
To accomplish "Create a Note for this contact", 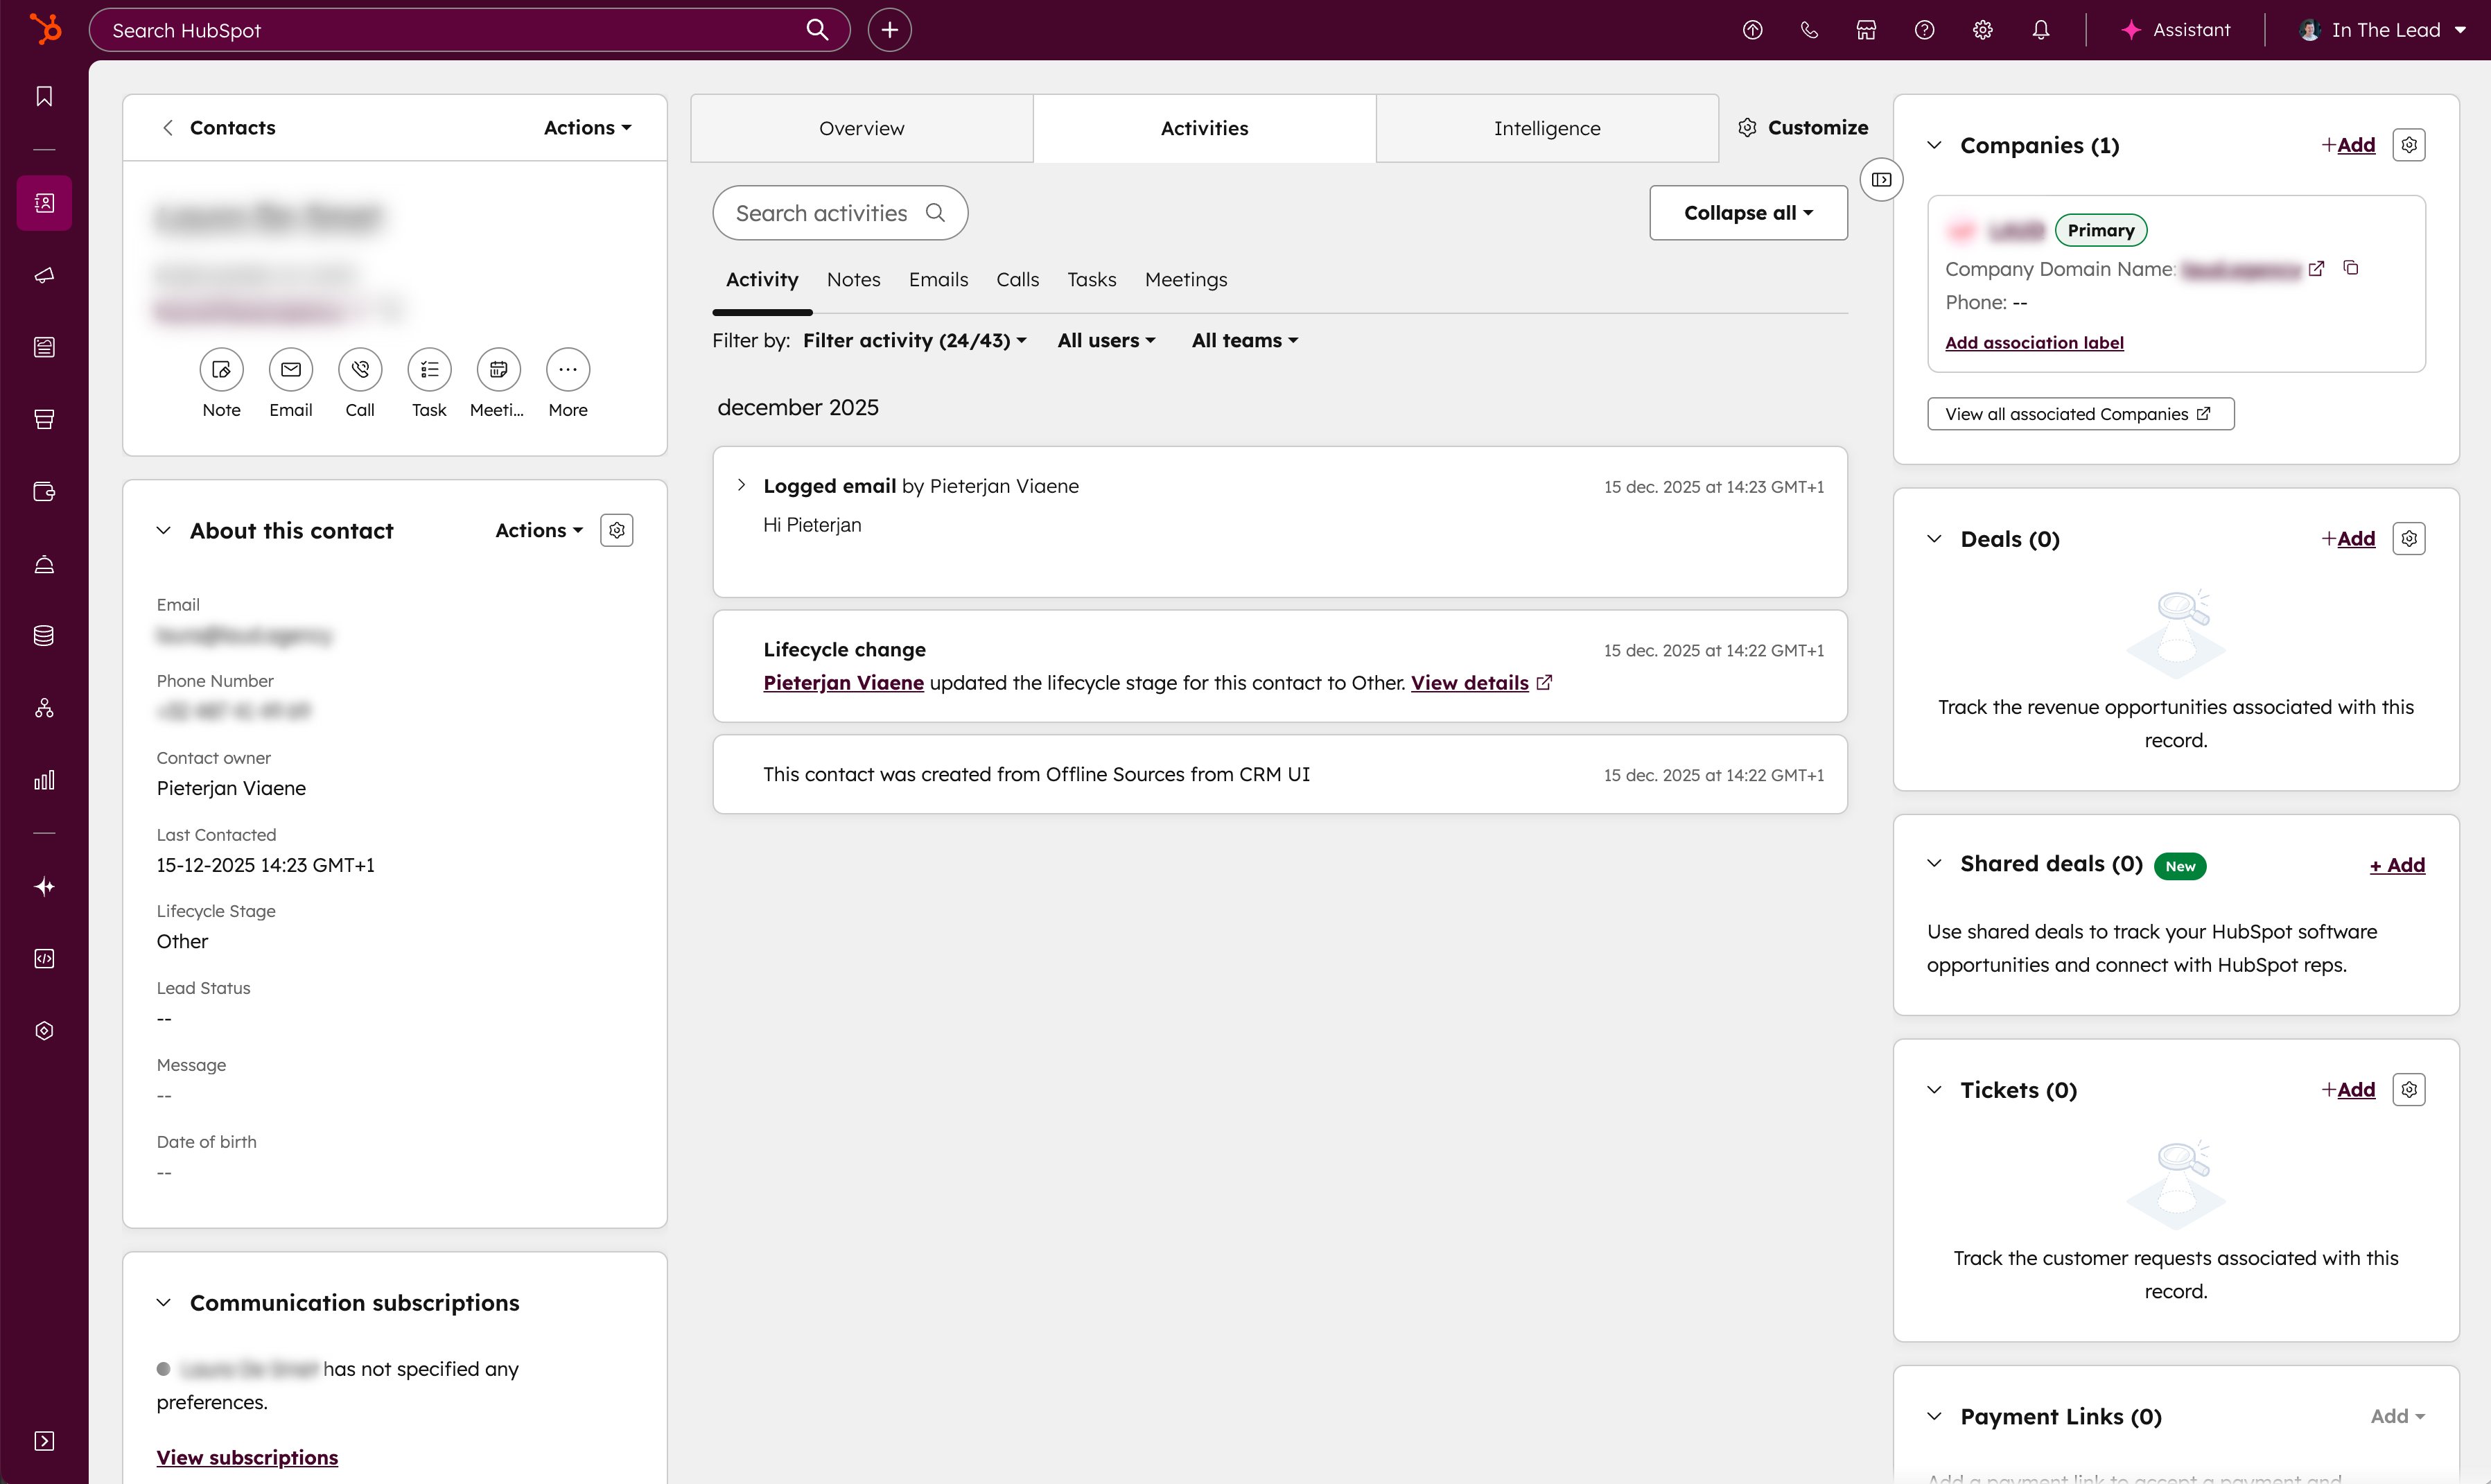I will tap(221, 369).
